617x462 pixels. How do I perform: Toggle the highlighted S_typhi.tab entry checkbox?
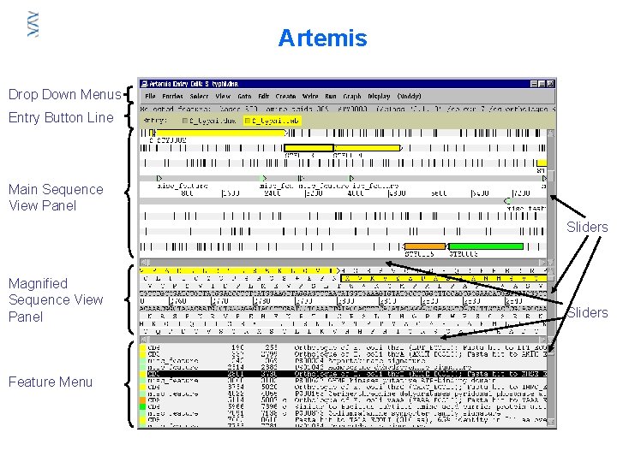pos(248,121)
